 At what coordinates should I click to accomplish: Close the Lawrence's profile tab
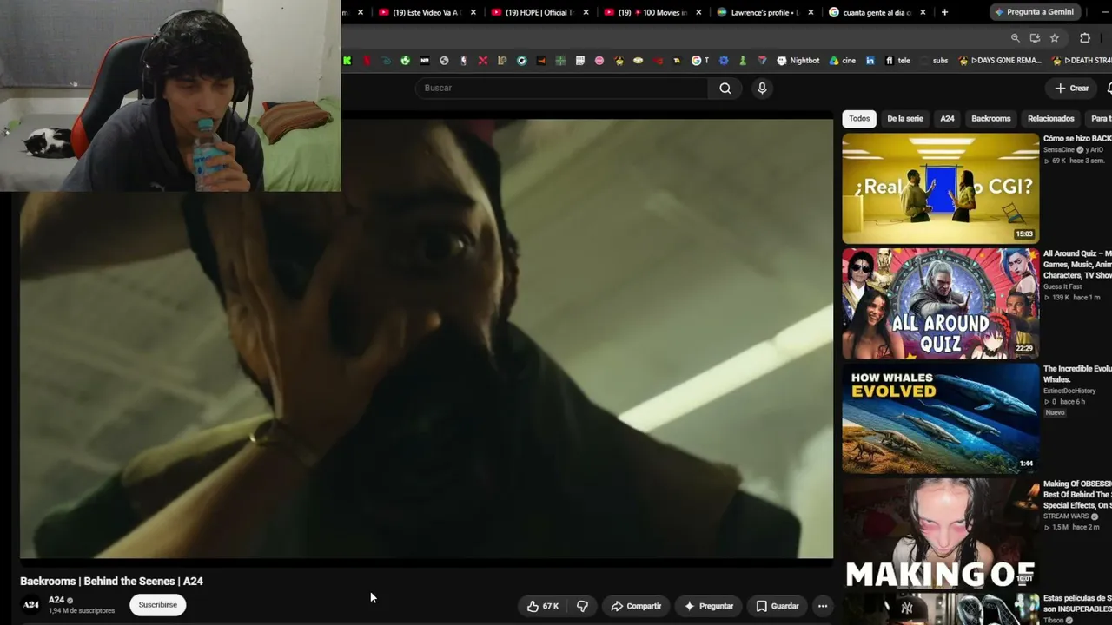(811, 12)
